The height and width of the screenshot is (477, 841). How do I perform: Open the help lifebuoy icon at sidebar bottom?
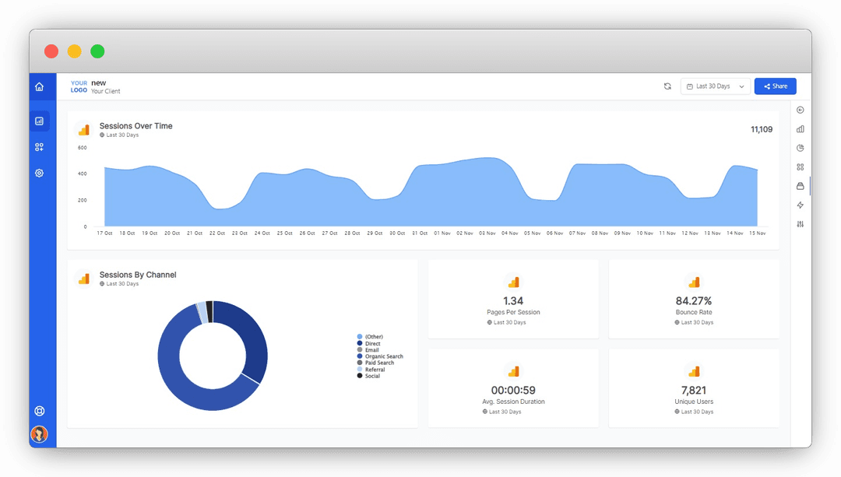point(39,411)
